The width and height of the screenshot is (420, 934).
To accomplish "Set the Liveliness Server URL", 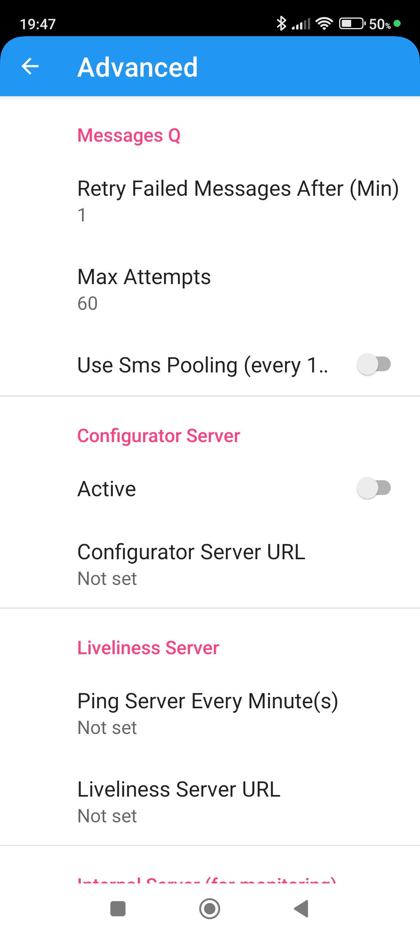I will tap(179, 802).
